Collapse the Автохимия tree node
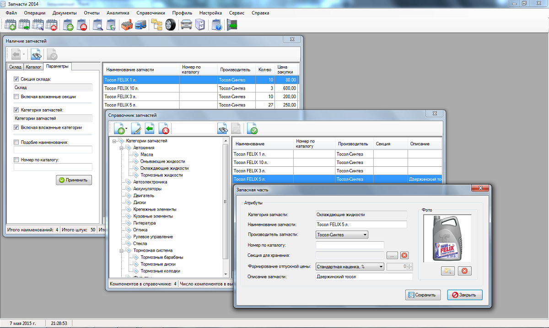This screenshot has width=549, height=328. pyautogui.click(x=121, y=148)
